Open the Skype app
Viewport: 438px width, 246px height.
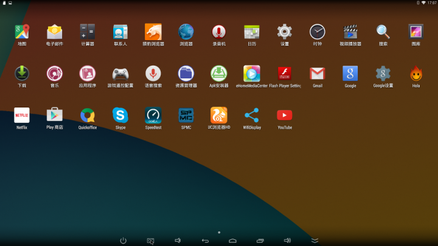point(120,115)
